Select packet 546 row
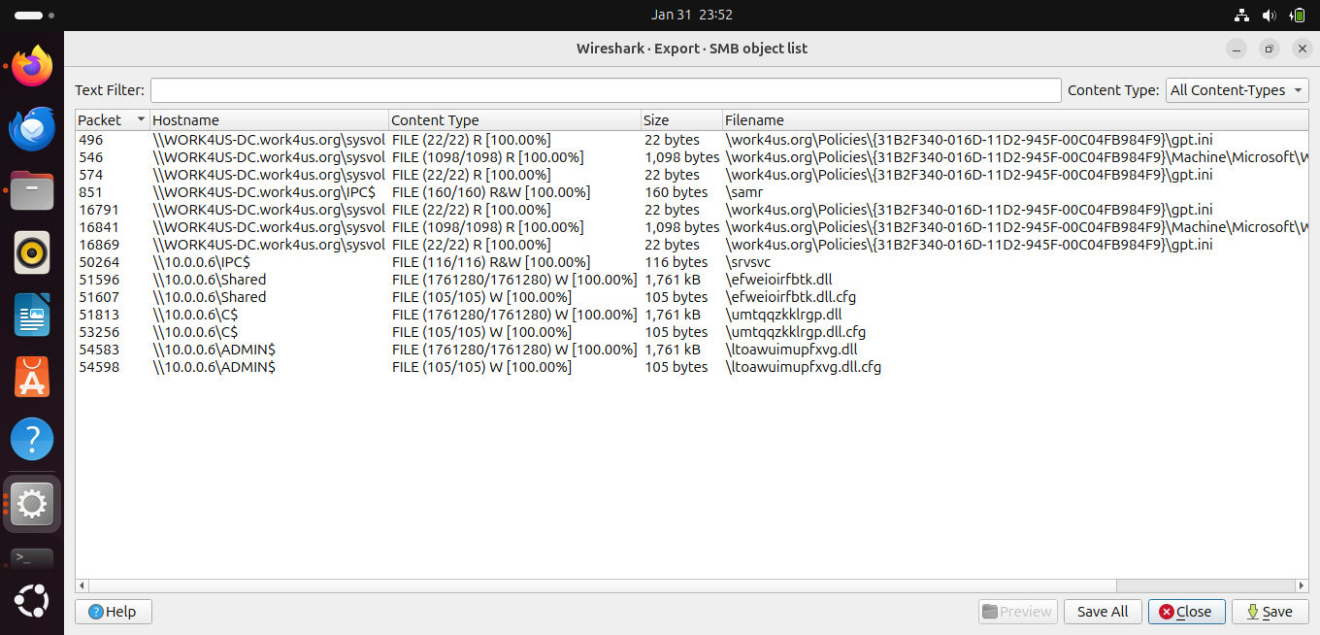The image size is (1320, 635). pyautogui.click(x=692, y=157)
